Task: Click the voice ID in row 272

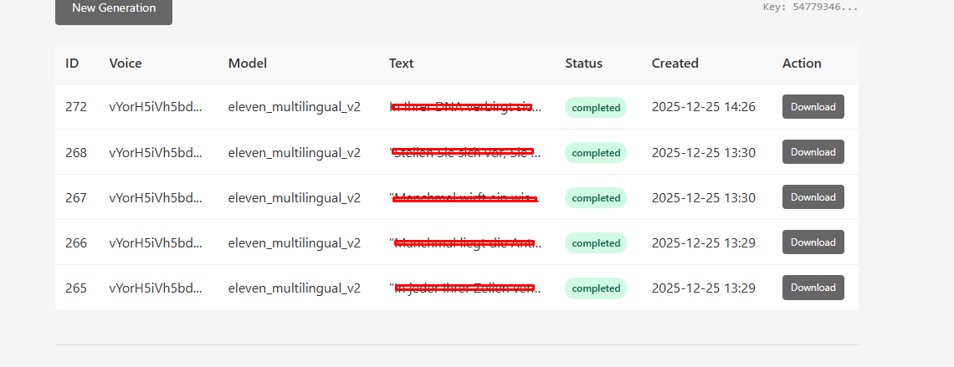Action: point(156,107)
